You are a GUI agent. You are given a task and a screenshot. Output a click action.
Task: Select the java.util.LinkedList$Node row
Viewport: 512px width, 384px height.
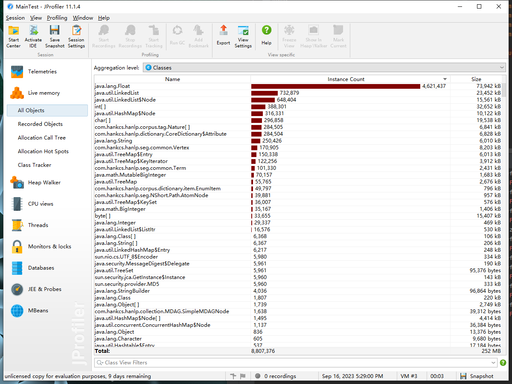click(298, 100)
